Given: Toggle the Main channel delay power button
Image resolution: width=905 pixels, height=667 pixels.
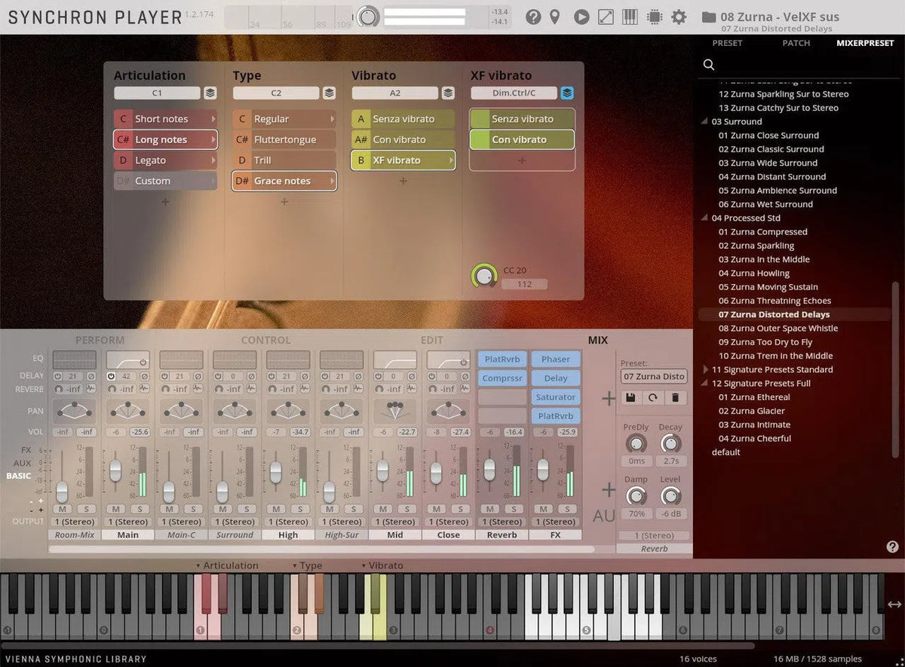Looking at the screenshot, I should [111, 376].
